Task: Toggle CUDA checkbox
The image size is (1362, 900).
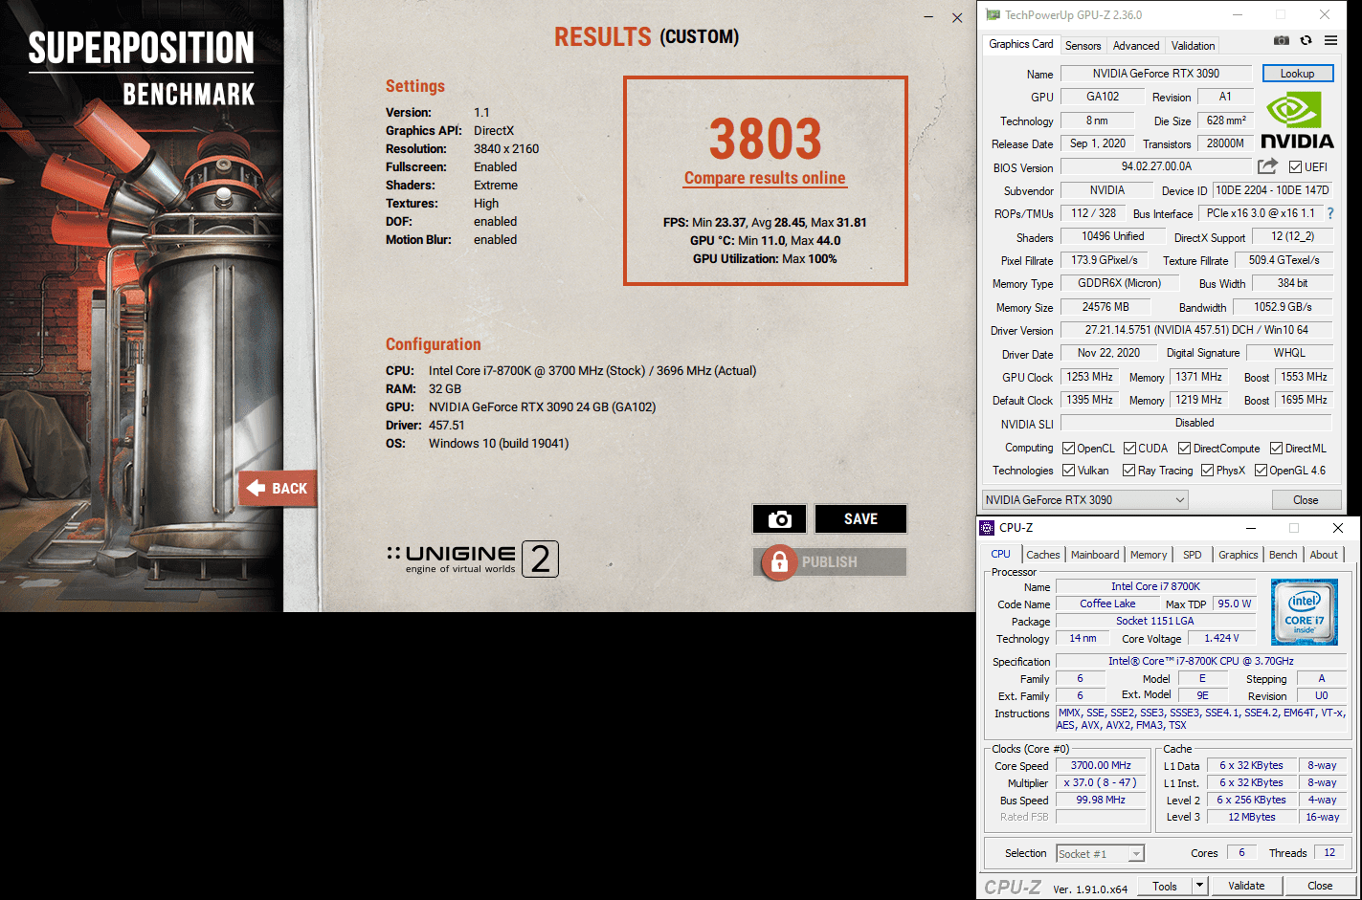Action: 1129,449
